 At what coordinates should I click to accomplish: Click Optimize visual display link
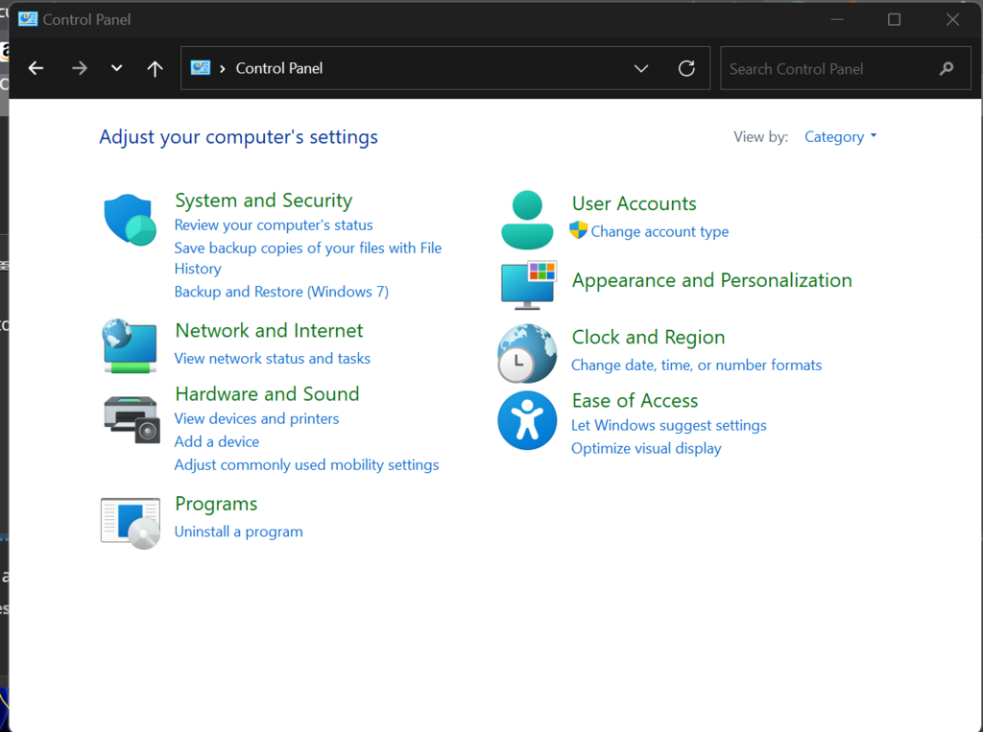646,448
